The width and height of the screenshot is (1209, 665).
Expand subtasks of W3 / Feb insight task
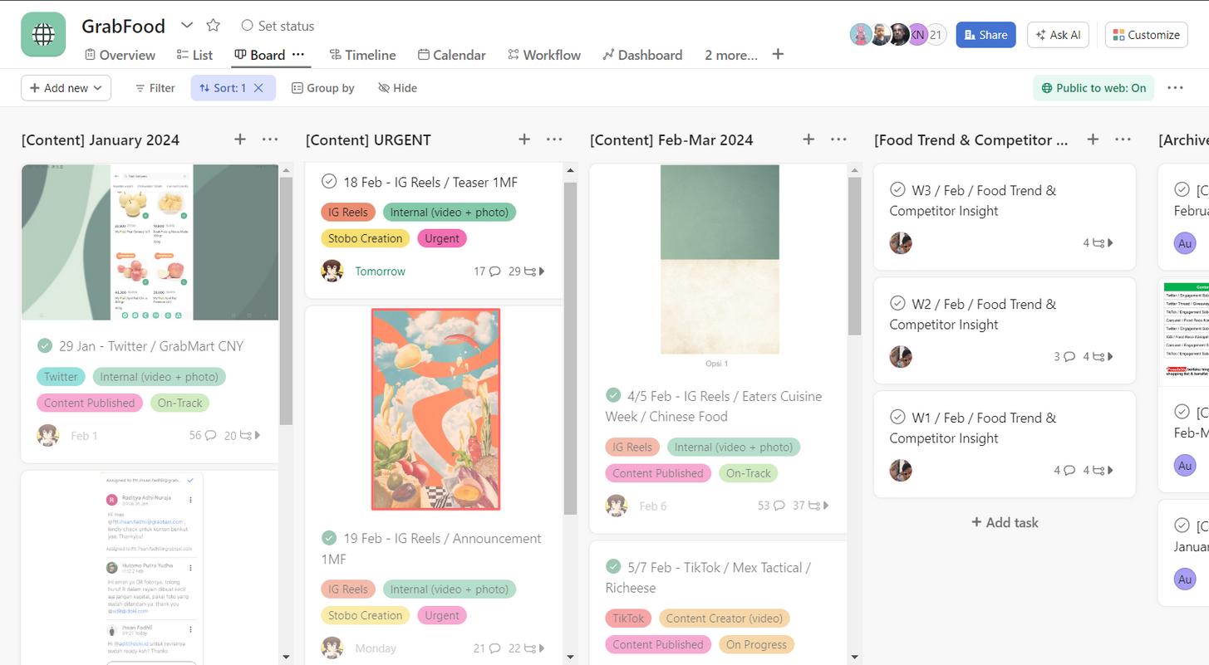pyautogui.click(x=1098, y=243)
